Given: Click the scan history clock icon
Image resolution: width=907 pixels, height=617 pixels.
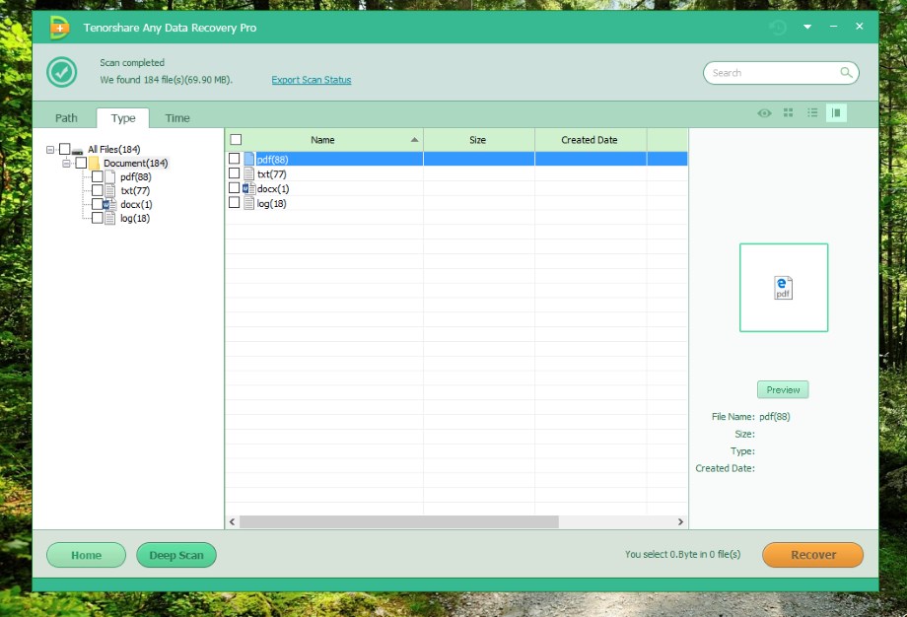Looking at the screenshot, I should click(x=778, y=28).
